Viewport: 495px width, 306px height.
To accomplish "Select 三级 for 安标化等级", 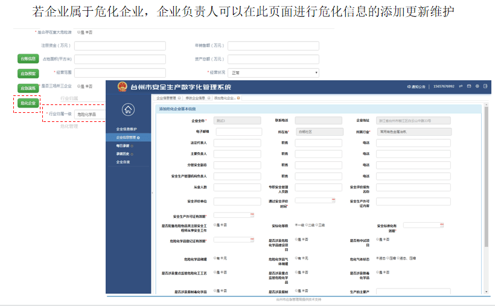I will click(316, 225).
